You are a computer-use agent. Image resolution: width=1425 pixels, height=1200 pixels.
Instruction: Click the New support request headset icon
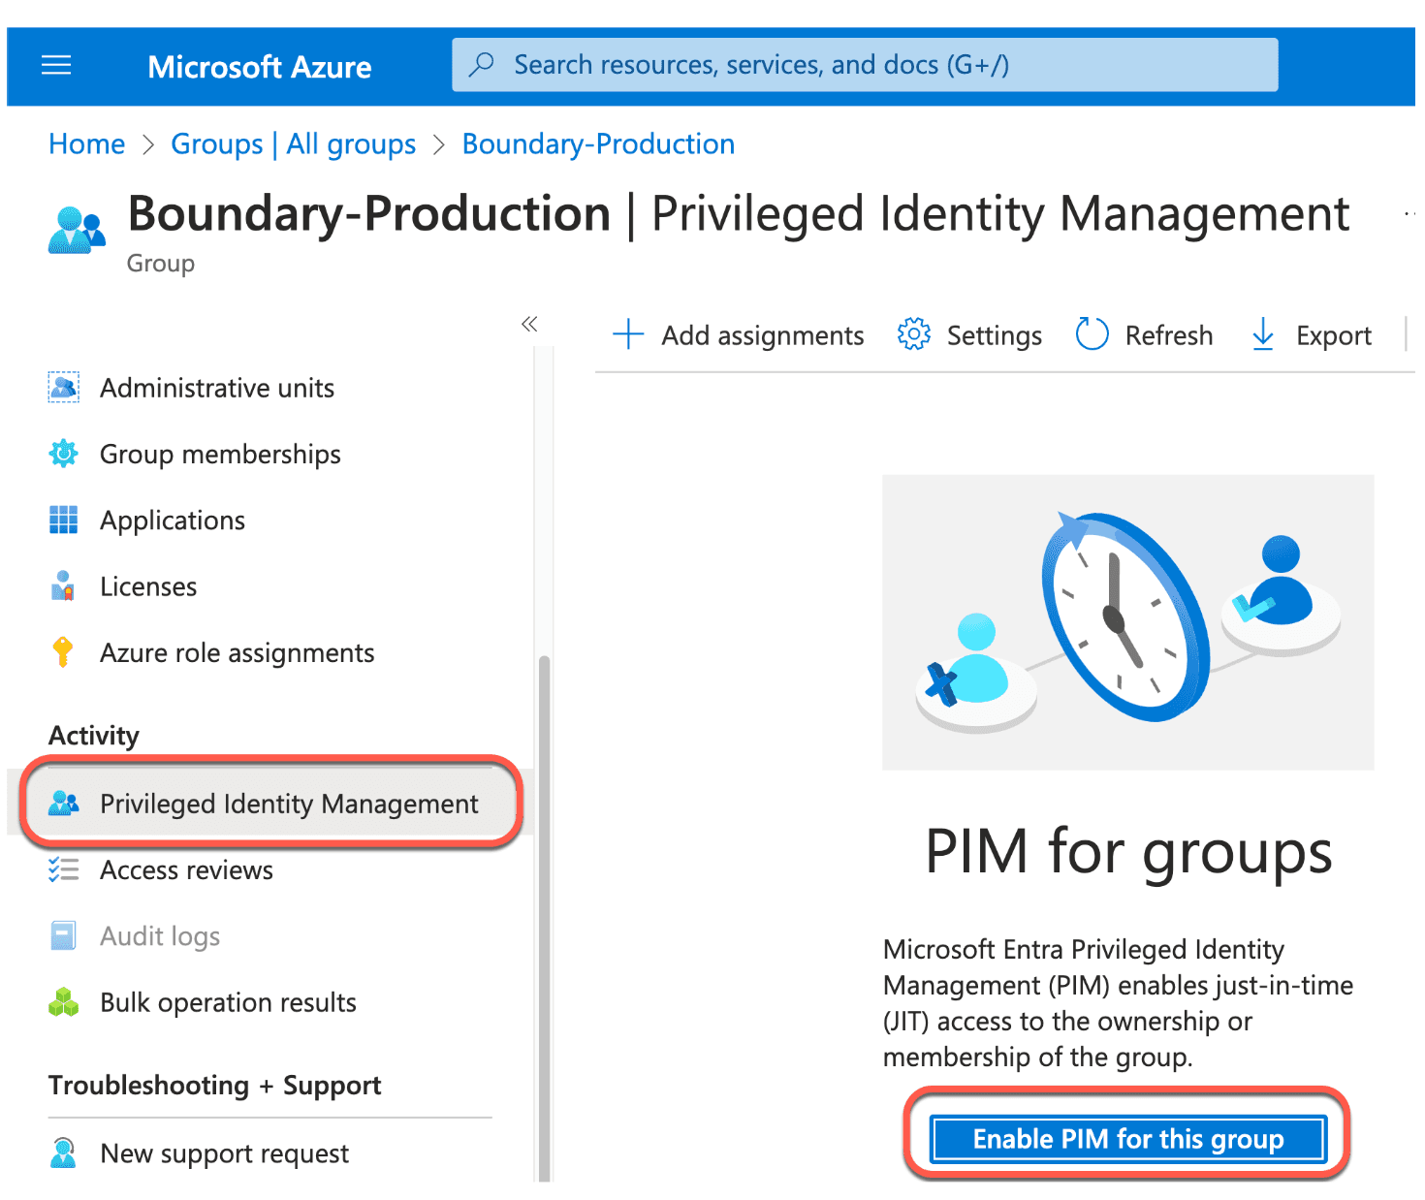63,1153
